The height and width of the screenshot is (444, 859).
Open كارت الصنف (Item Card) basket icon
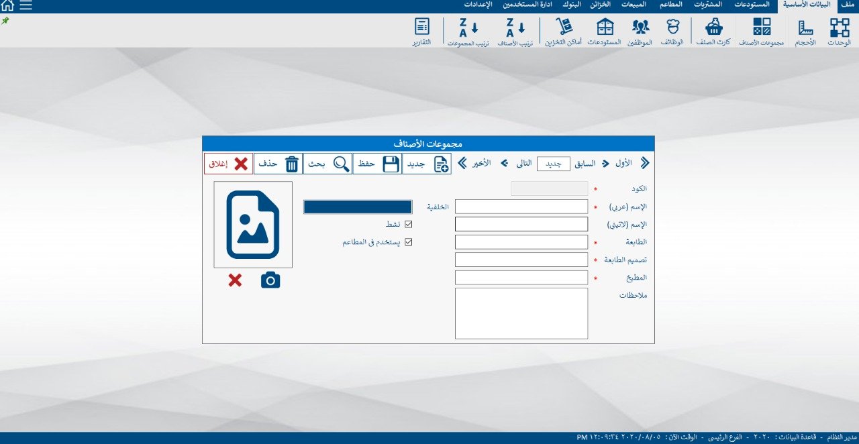[714, 30]
